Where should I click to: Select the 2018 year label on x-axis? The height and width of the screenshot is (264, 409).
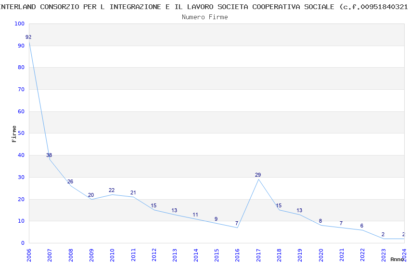pos(280,255)
